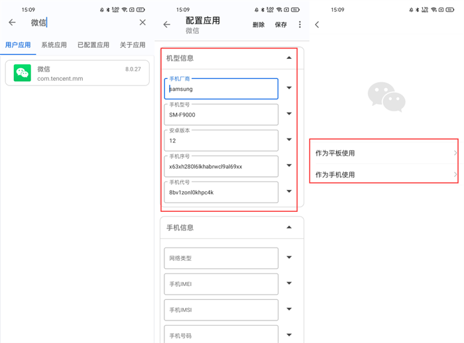Open the 手机IMSI dropdown arrow

pyautogui.click(x=289, y=309)
